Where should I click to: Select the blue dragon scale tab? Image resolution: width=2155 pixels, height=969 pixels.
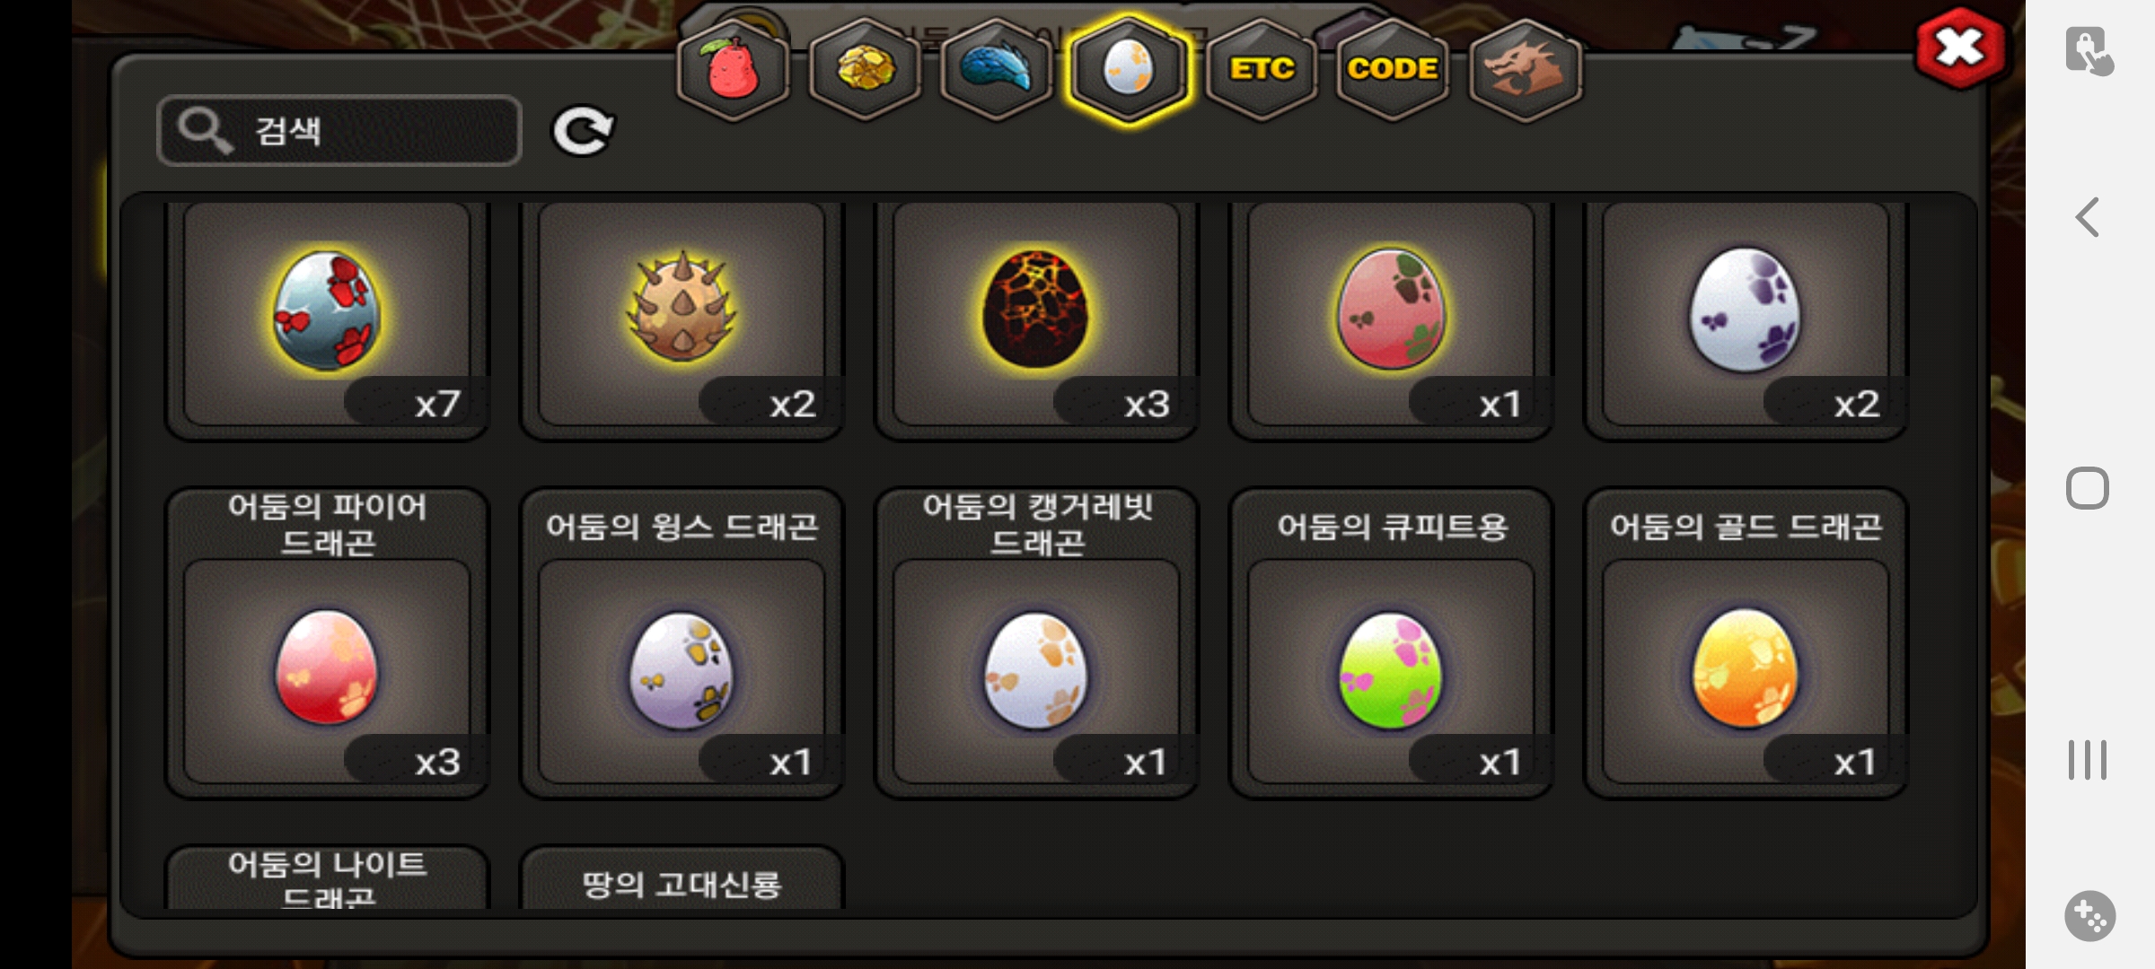click(x=997, y=69)
